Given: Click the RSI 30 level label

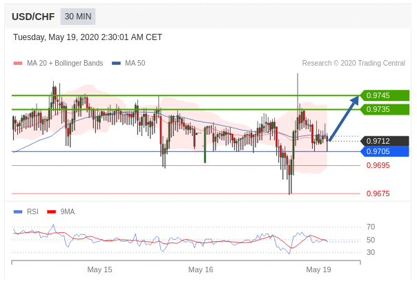Looking at the screenshot, I should tap(371, 252).
